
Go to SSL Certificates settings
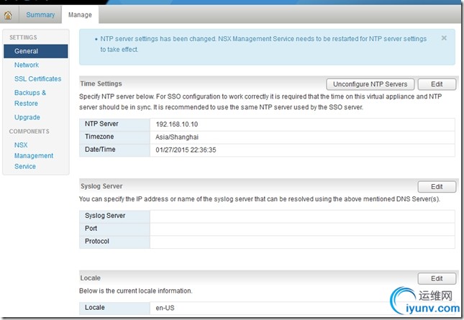click(x=37, y=78)
